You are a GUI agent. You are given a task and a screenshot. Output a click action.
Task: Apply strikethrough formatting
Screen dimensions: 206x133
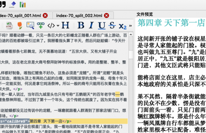tap(112, 25)
